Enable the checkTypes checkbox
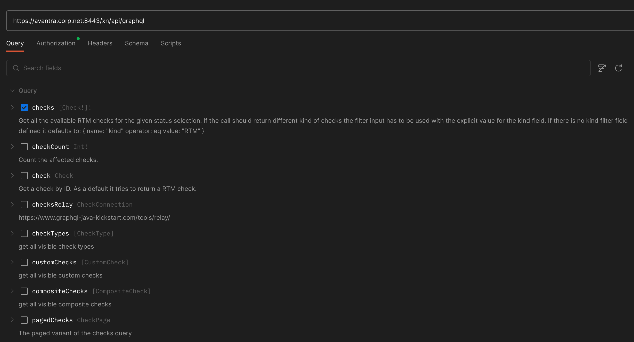Image resolution: width=634 pixels, height=342 pixels. (x=24, y=233)
